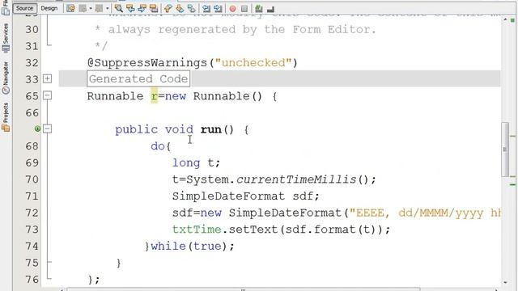Click the Uncomment toolbar icon

[x=270, y=9]
